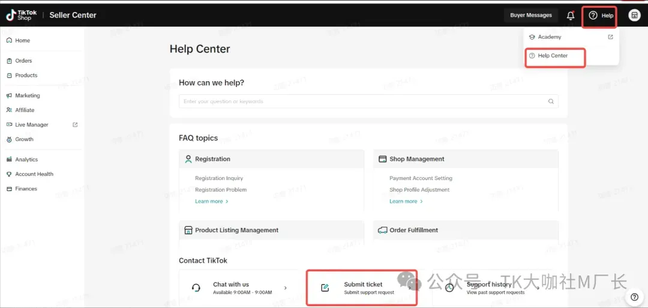648x308 pixels.
Task: Expand the Chat with us chevron
Action: click(x=285, y=288)
